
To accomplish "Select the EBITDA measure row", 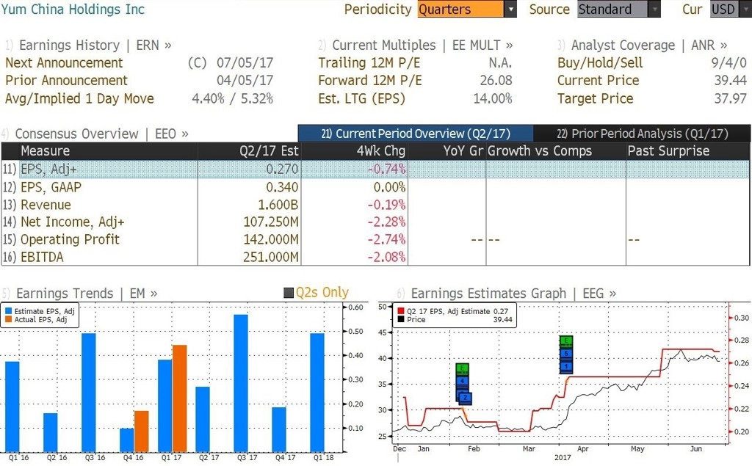I will click(375, 257).
